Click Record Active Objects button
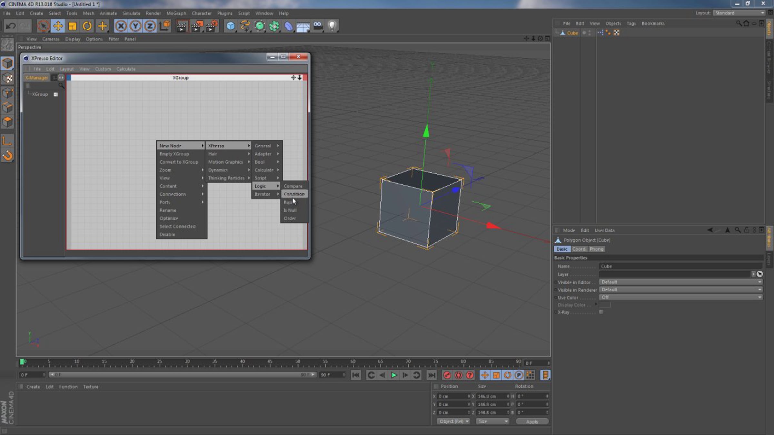 [447, 375]
